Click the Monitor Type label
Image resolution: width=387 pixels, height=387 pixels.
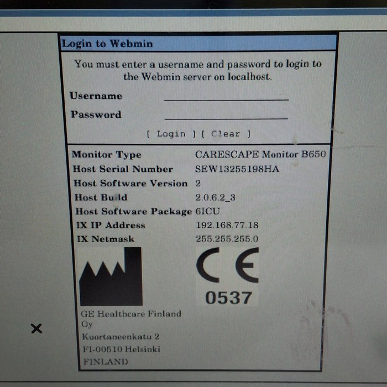[x=107, y=155]
